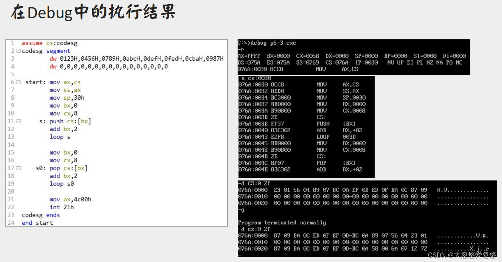Collapse the fold marker beside label s:

click(18, 121)
